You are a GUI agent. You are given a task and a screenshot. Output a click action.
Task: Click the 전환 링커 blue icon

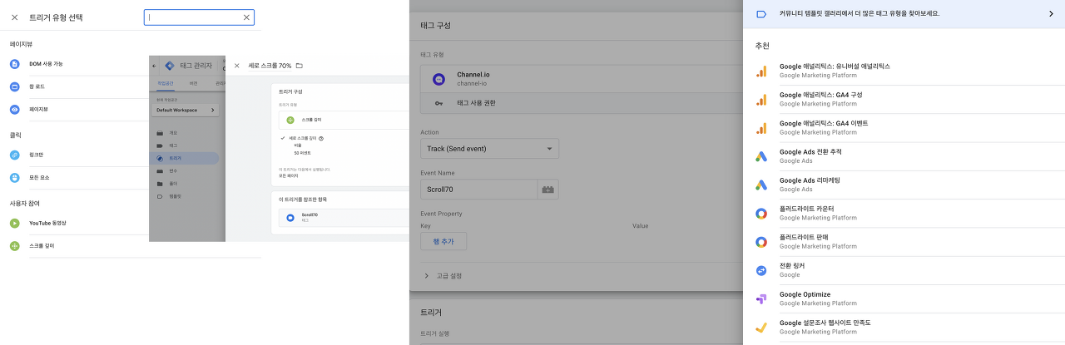760,270
